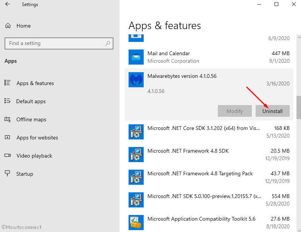Viewport: 301px width, 232px height.
Task: Click the magnifier icon in the search box
Action: 108,43
